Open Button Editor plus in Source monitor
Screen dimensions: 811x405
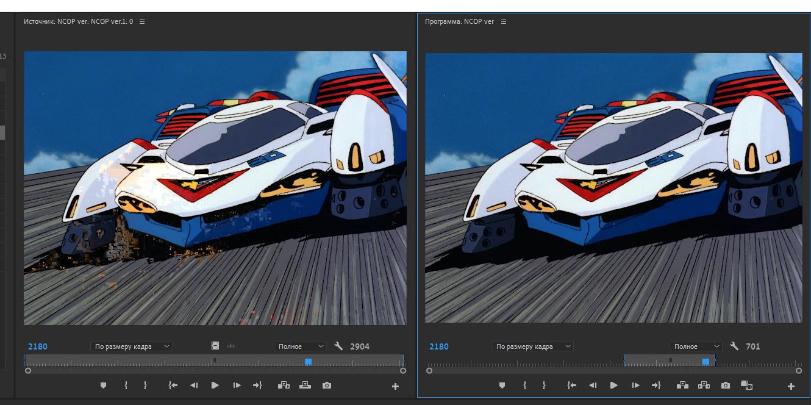click(395, 386)
